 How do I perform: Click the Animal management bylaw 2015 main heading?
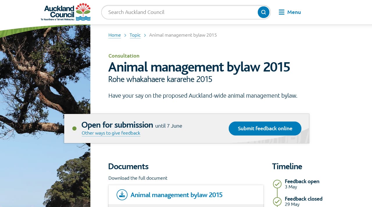(x=199, y=67)
